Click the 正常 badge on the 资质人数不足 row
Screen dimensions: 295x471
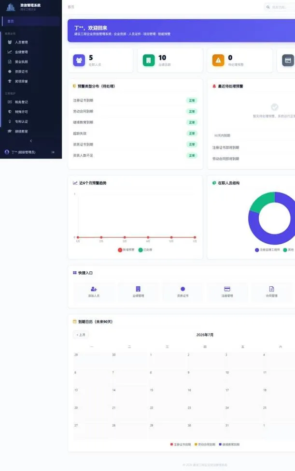click(192, 156)
